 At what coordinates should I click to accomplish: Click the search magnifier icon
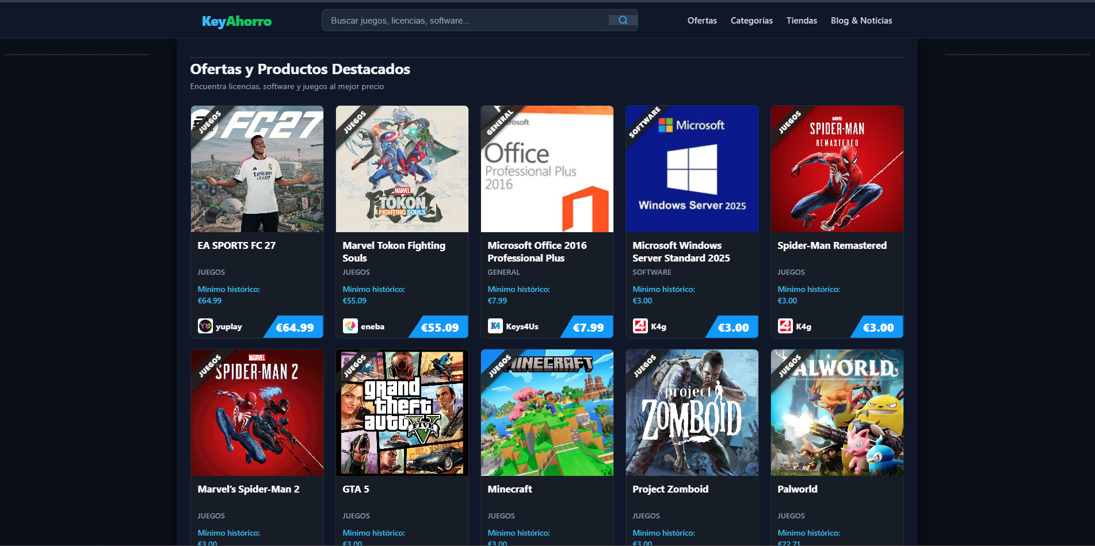pyautogui.click(x=623, y=20)
